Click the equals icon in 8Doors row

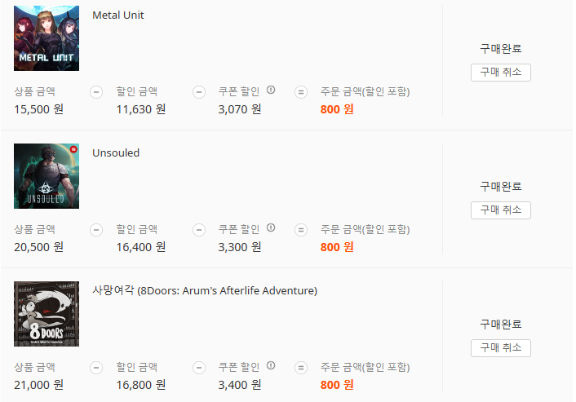pos(301,367)
